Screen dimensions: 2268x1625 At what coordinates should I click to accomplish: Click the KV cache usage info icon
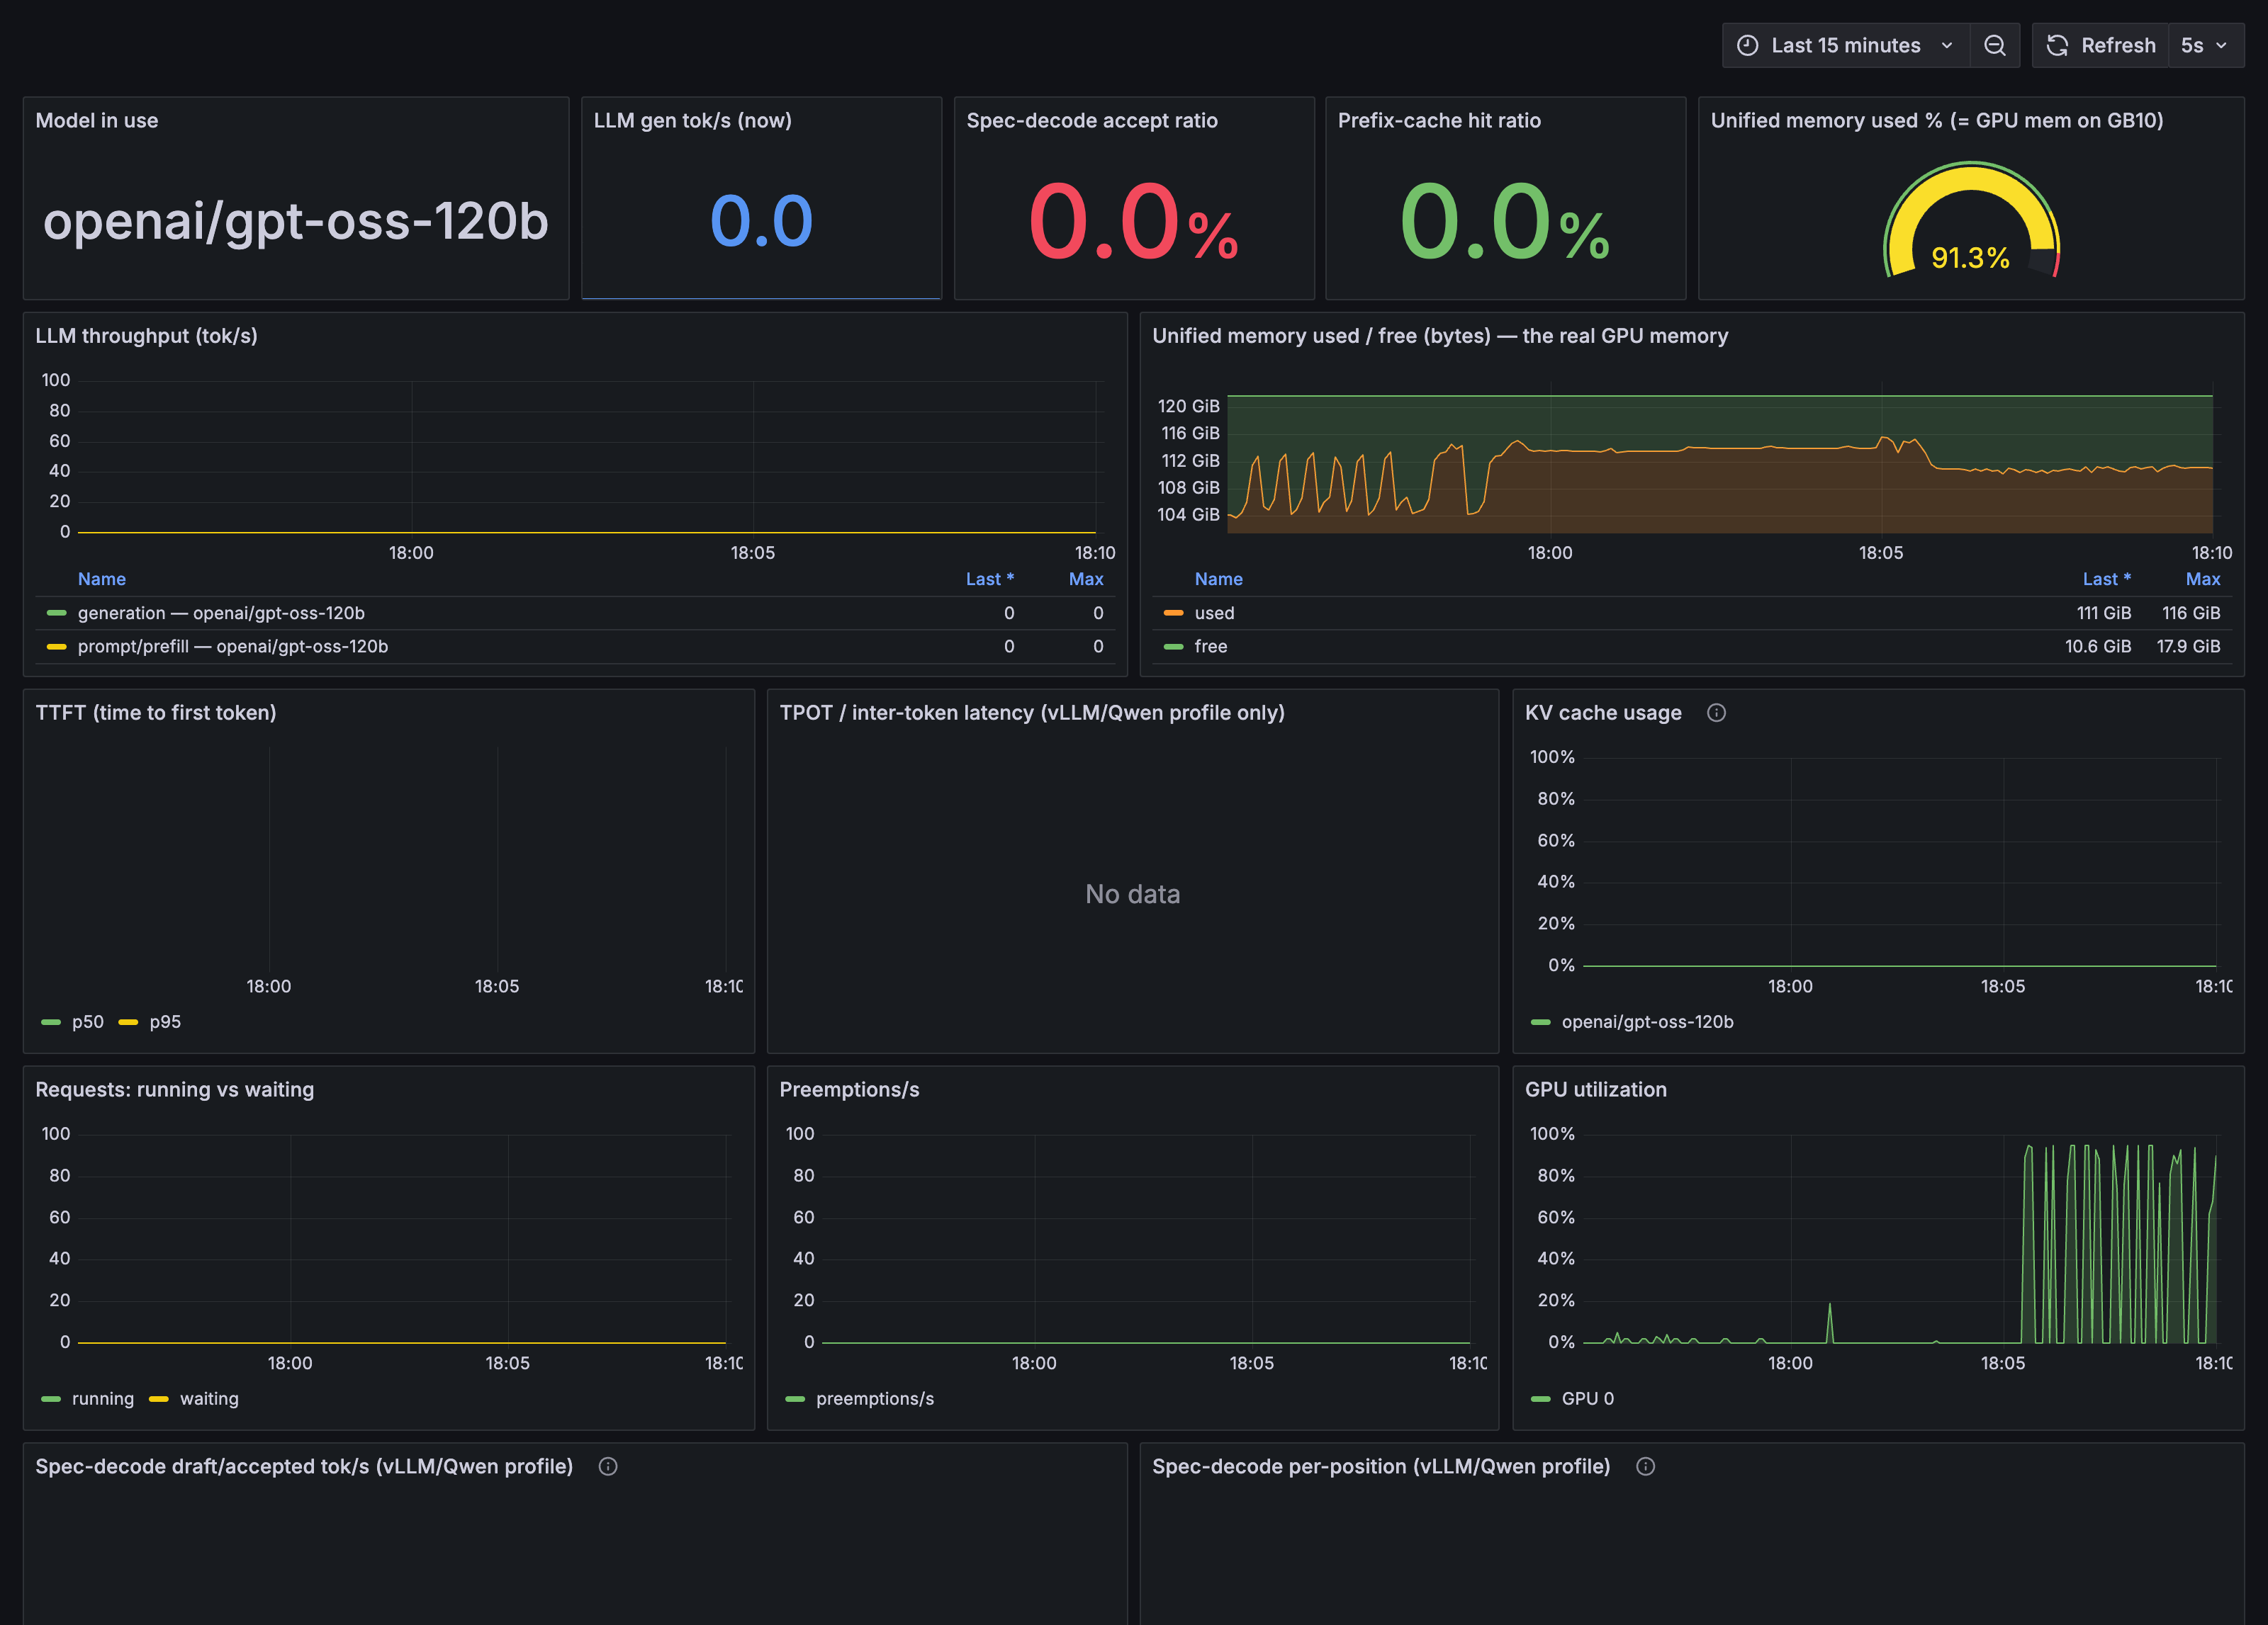tap(1716, 713)
